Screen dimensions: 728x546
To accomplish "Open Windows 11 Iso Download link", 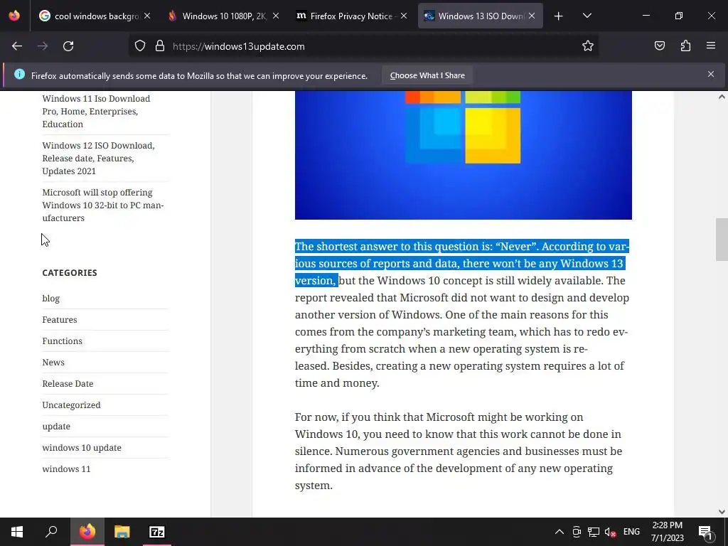I will pyautogui.click(x=96, y=112).
